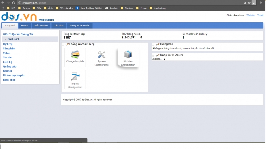Open the Menus Configuration icon tile
266x149 pixels.
[x=75, y=79]
